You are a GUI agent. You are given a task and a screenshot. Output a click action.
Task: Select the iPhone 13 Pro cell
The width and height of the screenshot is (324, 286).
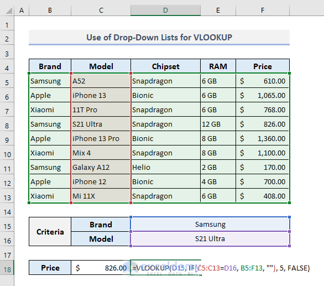(x=101, y=138)
